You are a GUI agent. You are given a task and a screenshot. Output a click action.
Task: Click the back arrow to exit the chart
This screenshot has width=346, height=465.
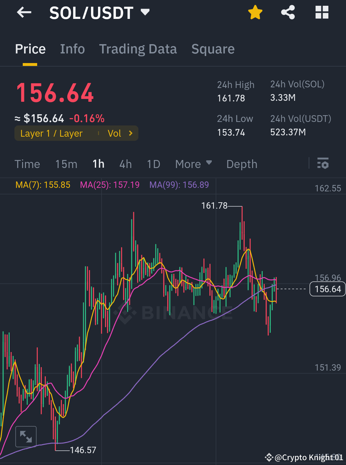point(24,12)
